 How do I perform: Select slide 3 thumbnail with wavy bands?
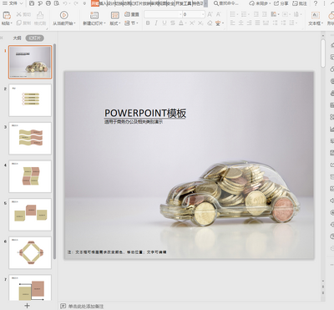coord(30,139)
